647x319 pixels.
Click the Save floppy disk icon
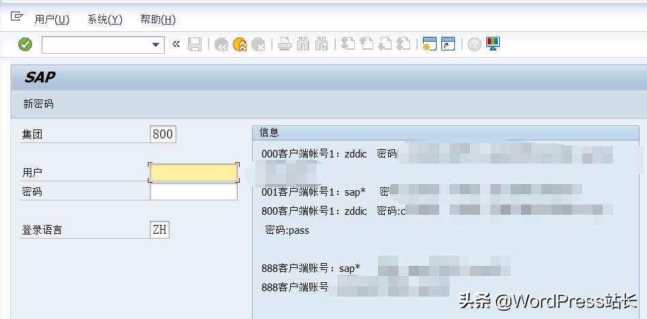tap(195, 44)
